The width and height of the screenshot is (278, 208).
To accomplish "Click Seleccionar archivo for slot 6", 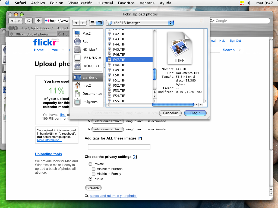I will 108,129.
